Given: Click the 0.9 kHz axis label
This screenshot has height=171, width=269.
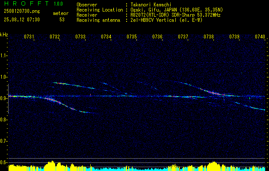Looking at the screenshot, I should (3, 98).
